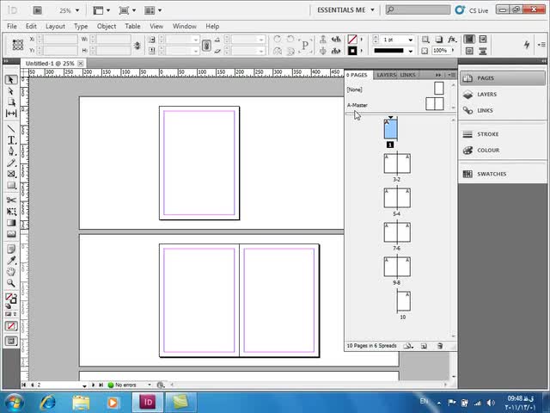Viewport: 550px width, 413px height.
Task: Toggle screen mode button at toolbox bottom
Action: 11,341
